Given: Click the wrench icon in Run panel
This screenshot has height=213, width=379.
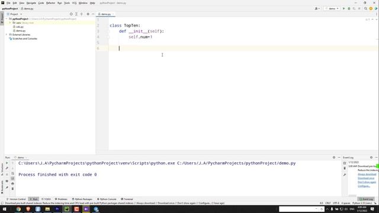Looking at the screenshot, I should coord(7,168).
